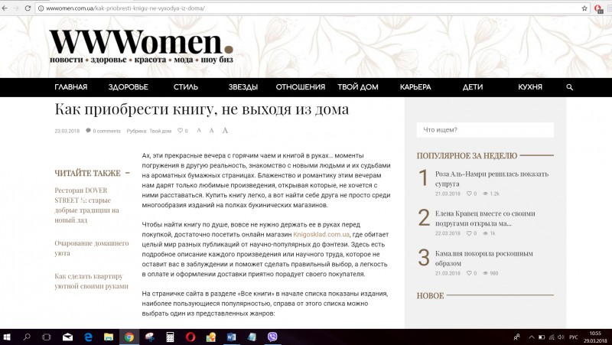The height and width of the screenshot is (345, 612).
Task: Select the medium font size A
Action: (212, 130)
